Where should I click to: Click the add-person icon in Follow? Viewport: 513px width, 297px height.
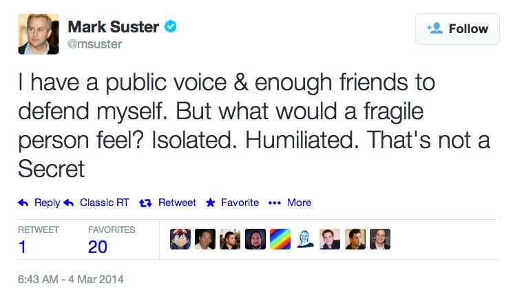point(435,28)
